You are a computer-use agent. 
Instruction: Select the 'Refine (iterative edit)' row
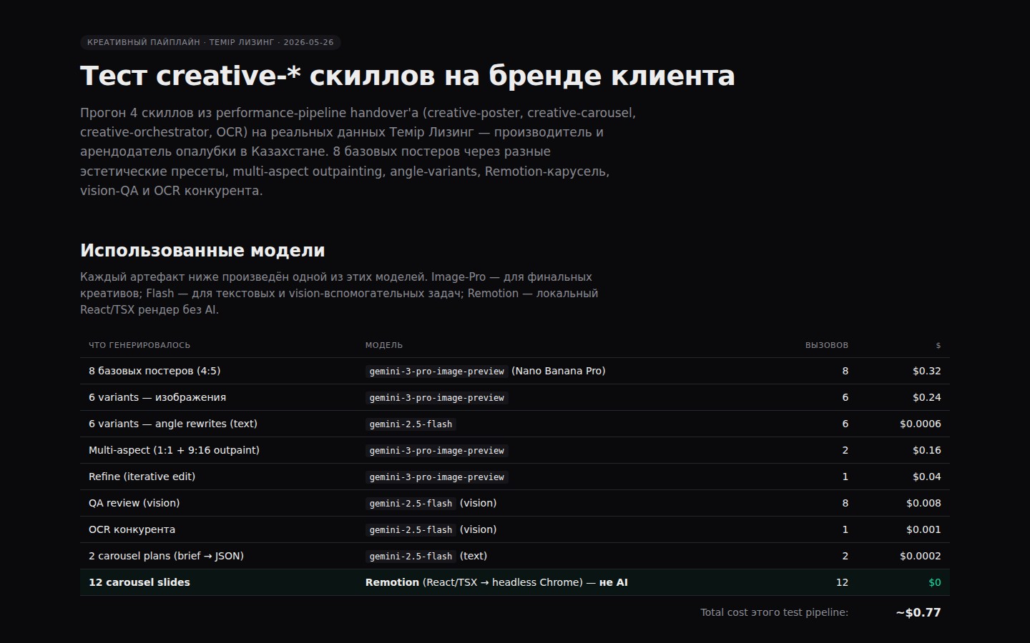click(515, 477)
